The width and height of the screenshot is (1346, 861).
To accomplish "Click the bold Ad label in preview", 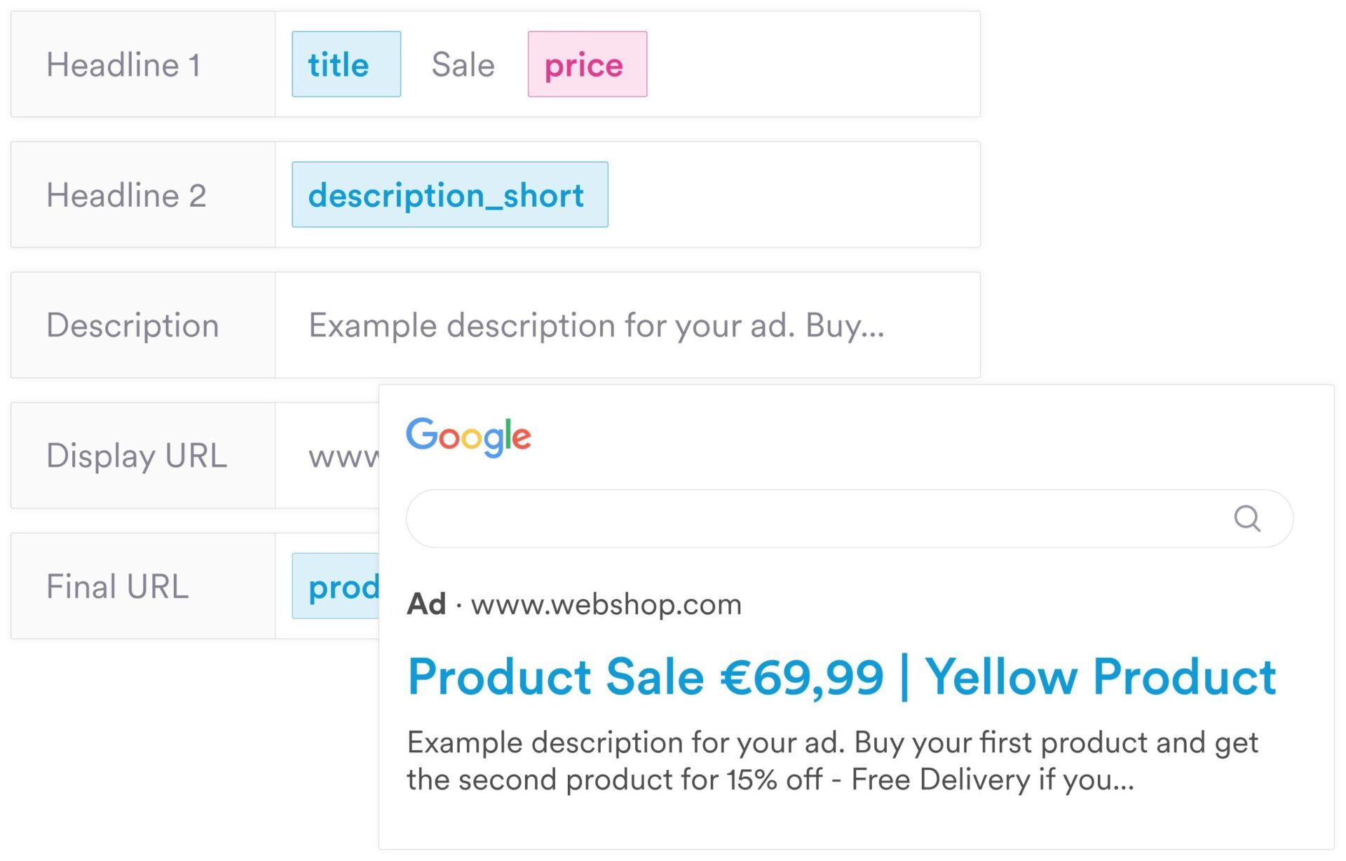I will pos(426,604).
